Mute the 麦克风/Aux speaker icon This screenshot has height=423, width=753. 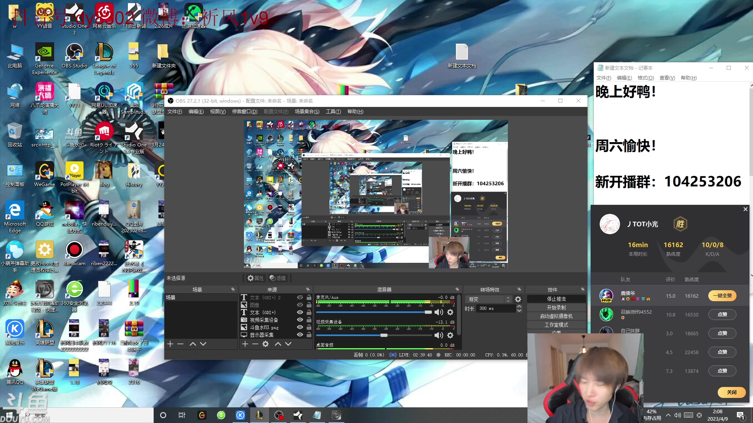(x=439, y=312)
